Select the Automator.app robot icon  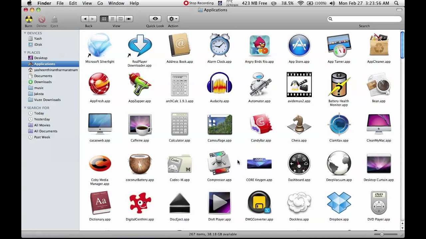click(259, 84)
